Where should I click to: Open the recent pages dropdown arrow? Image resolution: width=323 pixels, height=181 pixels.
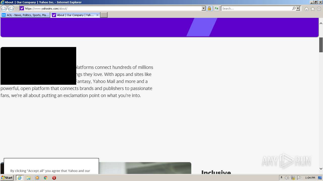(x=17, y=9)
